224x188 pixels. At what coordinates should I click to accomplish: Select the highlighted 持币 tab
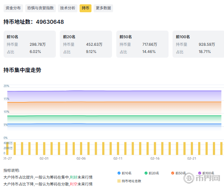pyautogui.click(x=85, y=8)
